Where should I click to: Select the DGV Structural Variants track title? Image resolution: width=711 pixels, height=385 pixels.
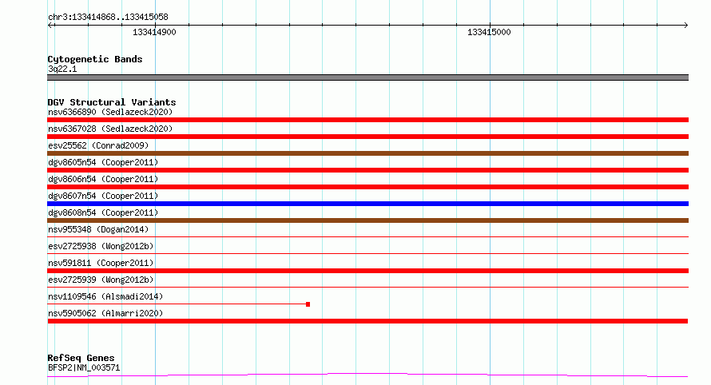[x=112, y=102]
